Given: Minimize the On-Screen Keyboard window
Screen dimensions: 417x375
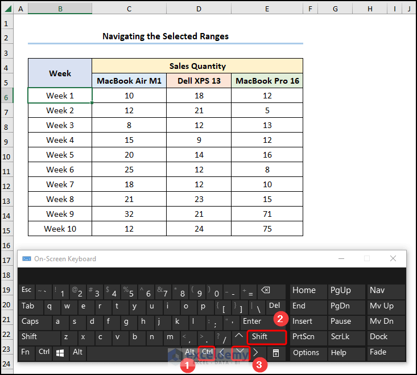Looking at the screenshot, I should pos(341,258).
